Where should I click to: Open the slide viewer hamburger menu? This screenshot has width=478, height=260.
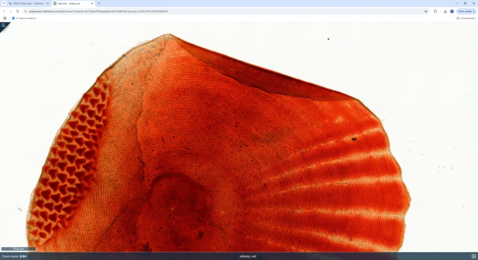(x=3, y=25)
